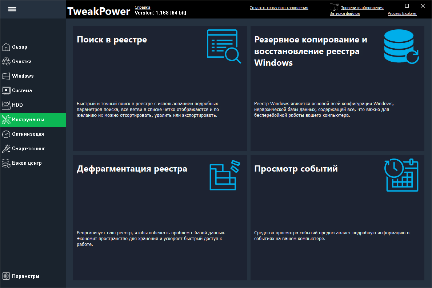This screenshot has width=432, height=288.
Task: Minimize the TweakPower window
Action: pyautogui.click(x=390, y=6)
